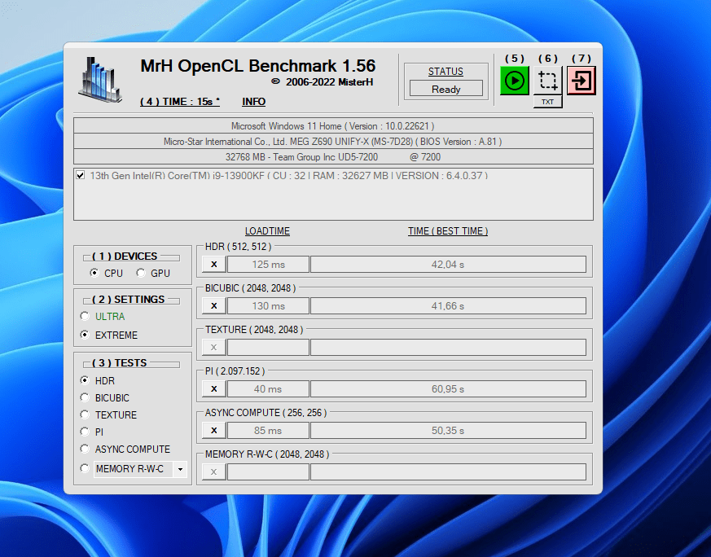711x557 pixels.
Task: Select the ASYNC COMPUTE test radio button
Action: coord(85,449)
